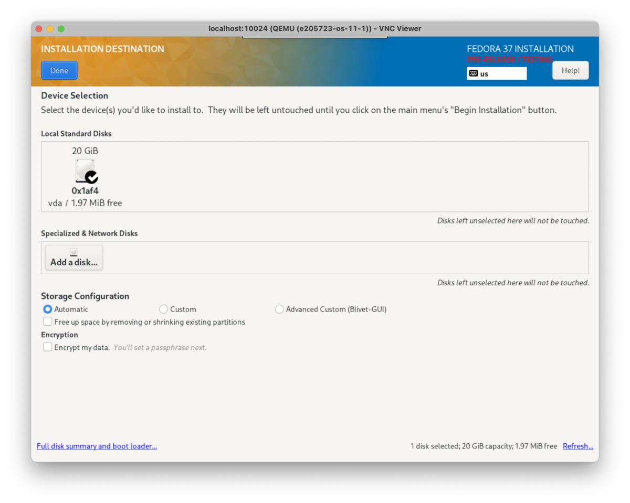The width and height of the screenshot is (630, 503).
Task: Open the us keyboard layout indicator
Action: (497, 73)
